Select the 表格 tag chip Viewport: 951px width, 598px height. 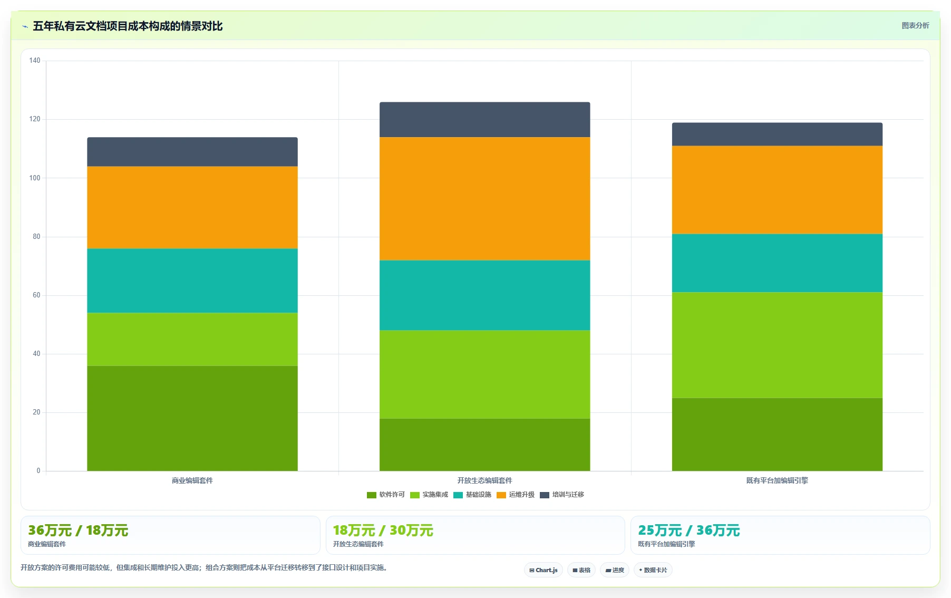(x=581, y=570)
